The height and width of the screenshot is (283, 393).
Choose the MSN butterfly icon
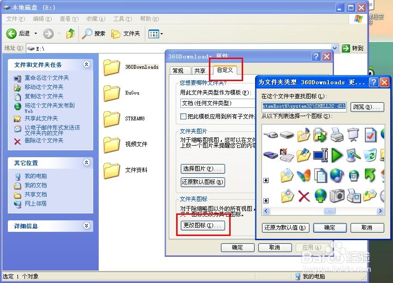click(304, 175)
